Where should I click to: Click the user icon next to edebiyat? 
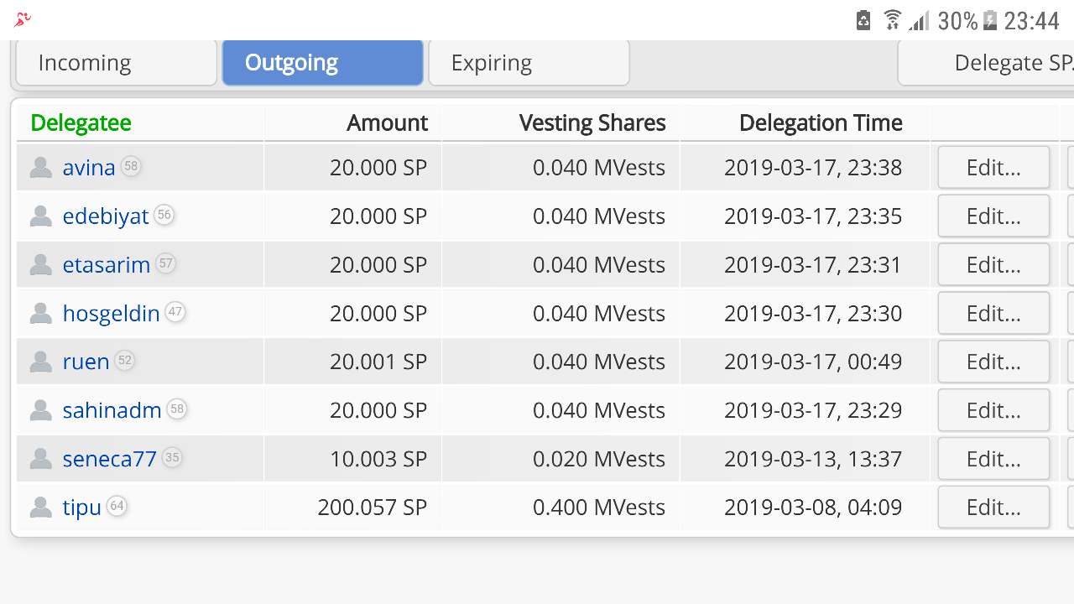pyautogui.click(x=40, y=216)
